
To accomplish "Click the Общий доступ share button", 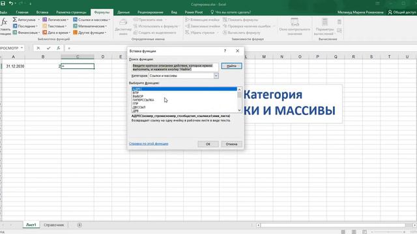I will pyautogui.click(x=402, y=12).
